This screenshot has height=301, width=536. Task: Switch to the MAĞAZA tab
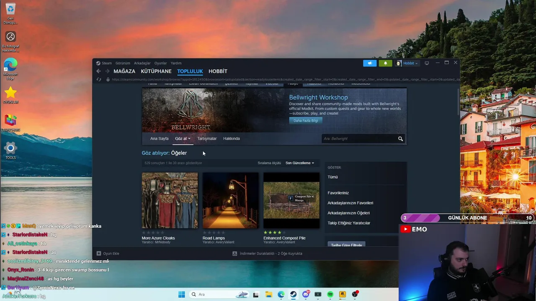point(124,71)
